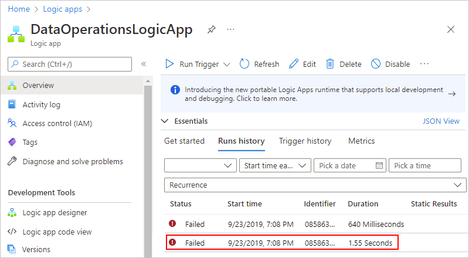Screen dimensions: 469x258
Task: Expand the Recurrence trigger dropdown
Action: click(x=315, y=185)
